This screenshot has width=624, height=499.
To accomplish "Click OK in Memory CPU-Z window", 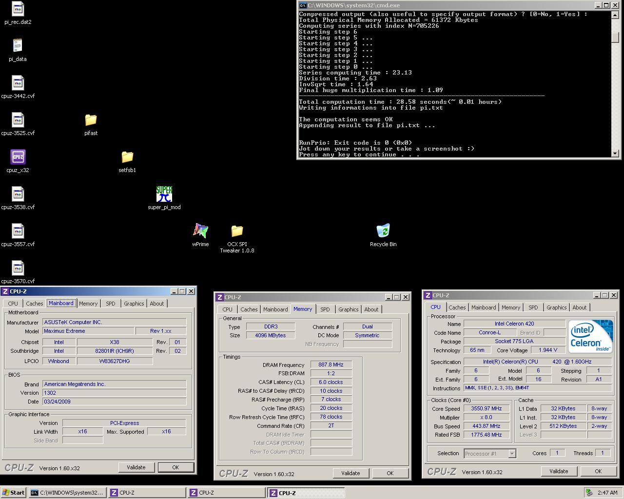I will click(x=390, y=473).
